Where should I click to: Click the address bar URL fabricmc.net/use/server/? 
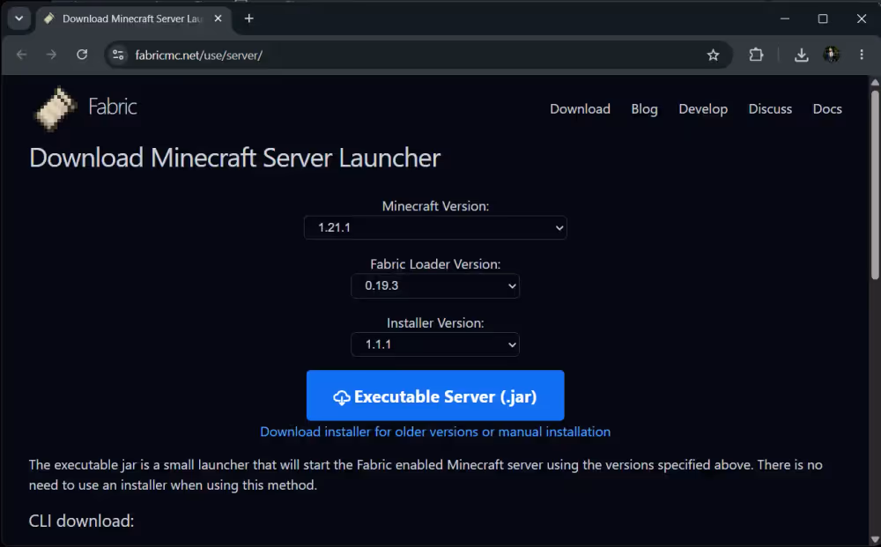coord(199,55)
